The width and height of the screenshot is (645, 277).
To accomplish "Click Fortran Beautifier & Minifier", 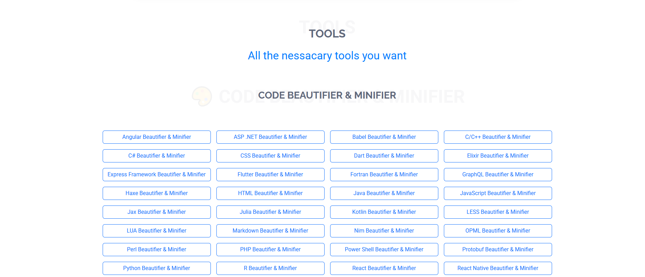I will [x=384, y=175].
